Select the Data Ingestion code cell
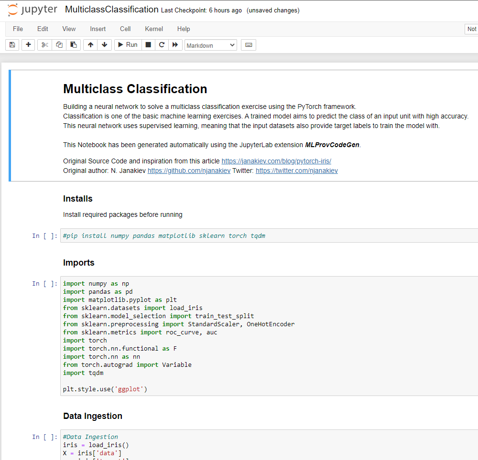478x460 pixels. click(269, 445)
